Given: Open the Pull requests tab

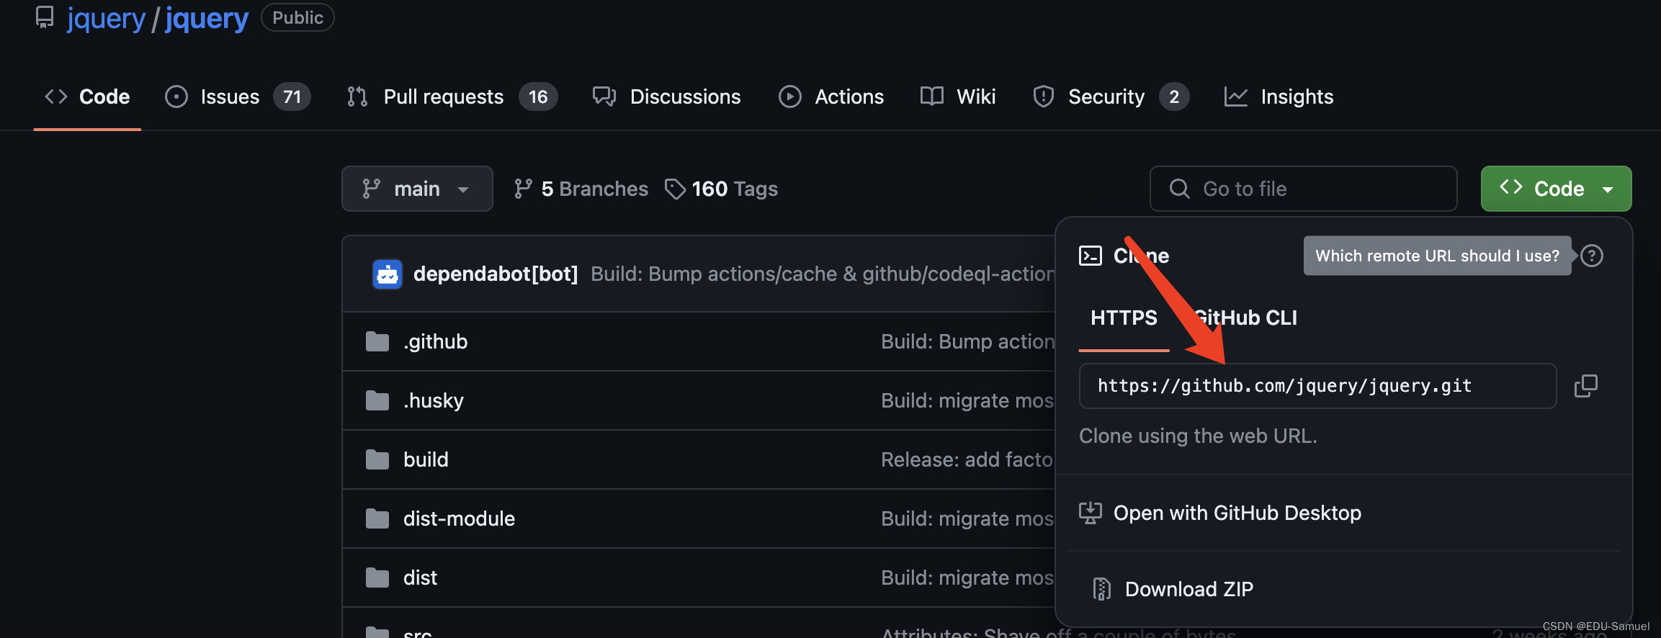Looking at the screenshot, I should (x=452, y=96).
